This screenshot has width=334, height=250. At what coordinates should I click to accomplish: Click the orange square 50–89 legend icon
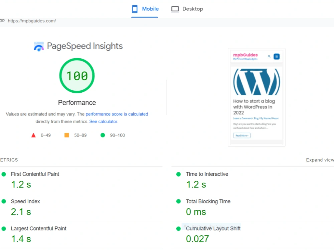pos(67,135)
